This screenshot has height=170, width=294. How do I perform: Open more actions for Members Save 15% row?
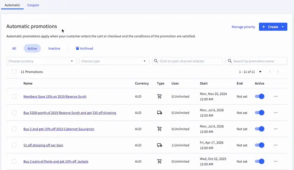click(x=276, y=96)
